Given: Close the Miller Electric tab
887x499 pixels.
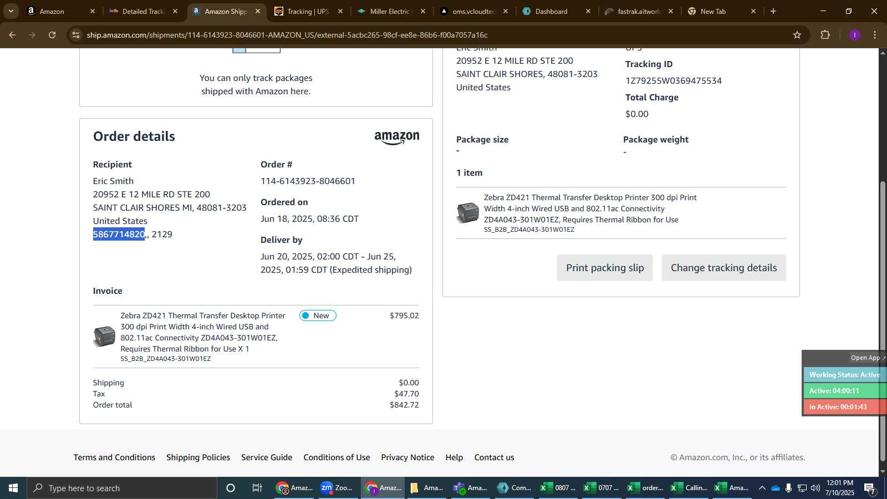Looking at the screenshot, I should tap(423, 11).
